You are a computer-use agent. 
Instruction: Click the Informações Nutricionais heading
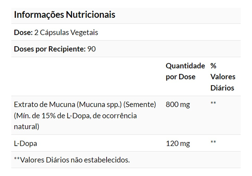[65, 15]
